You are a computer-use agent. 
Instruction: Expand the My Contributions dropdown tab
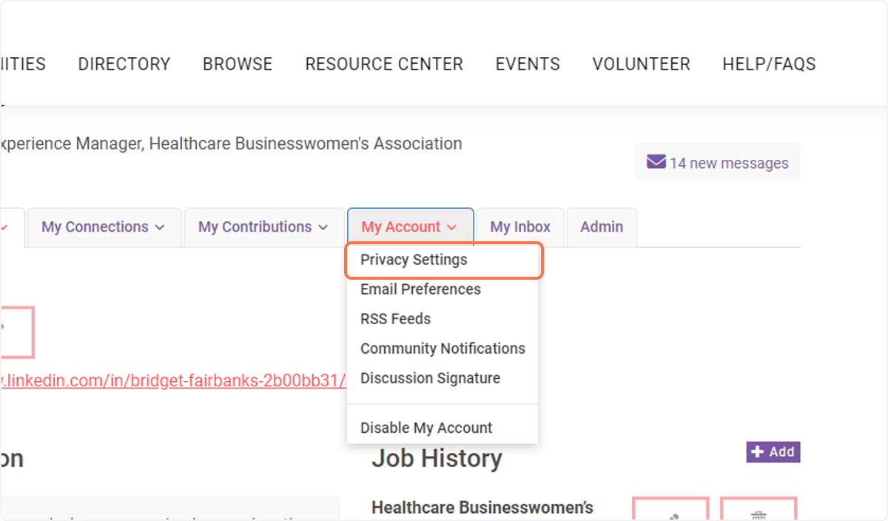coord(263,227)
